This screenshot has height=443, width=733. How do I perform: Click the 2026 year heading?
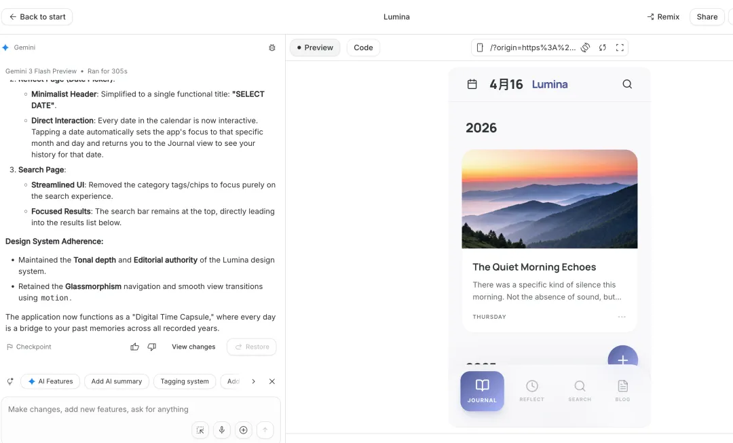(x=481, y=128)
